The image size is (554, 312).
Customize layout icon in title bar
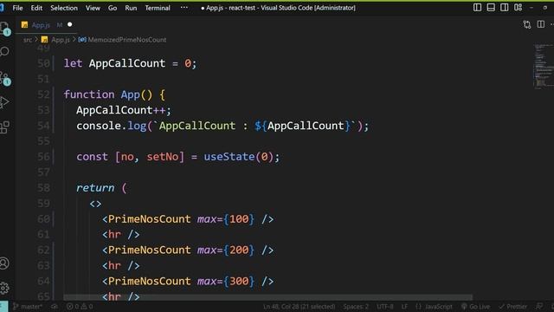tap(518, 8)
